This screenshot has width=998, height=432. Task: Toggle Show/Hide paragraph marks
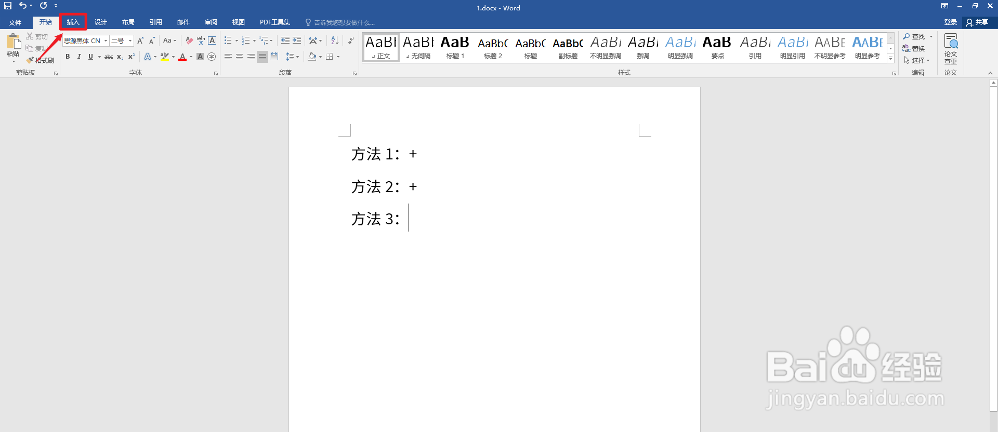(351, 40)
